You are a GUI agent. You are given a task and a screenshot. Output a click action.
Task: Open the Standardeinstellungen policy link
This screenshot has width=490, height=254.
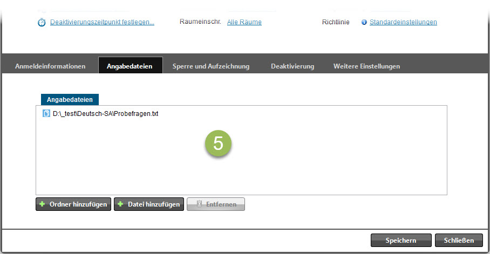pos(403,22)
